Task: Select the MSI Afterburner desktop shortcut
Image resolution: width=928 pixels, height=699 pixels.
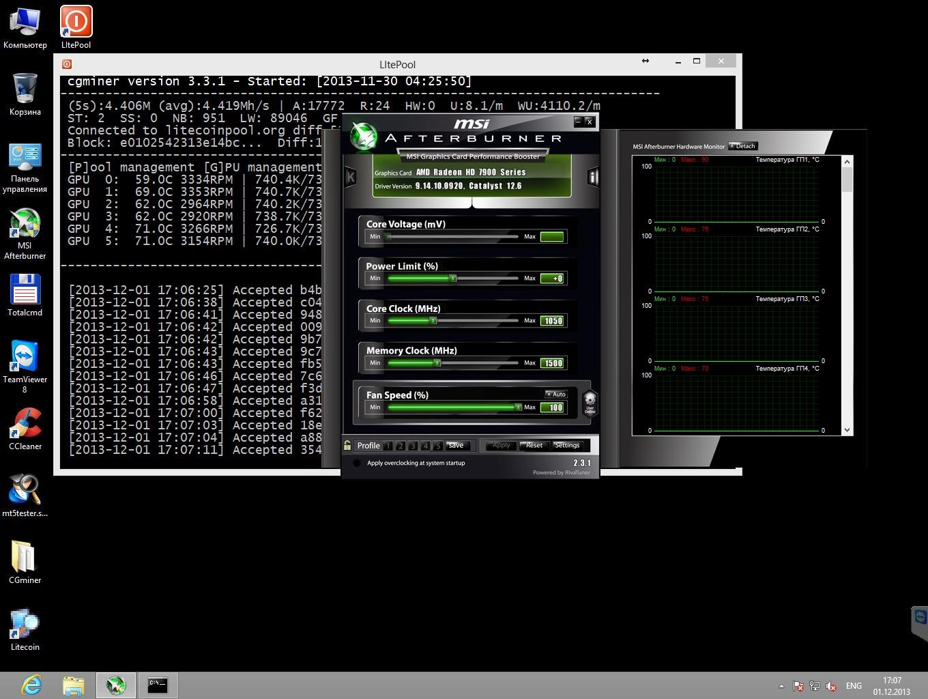Action: point(25,233)
